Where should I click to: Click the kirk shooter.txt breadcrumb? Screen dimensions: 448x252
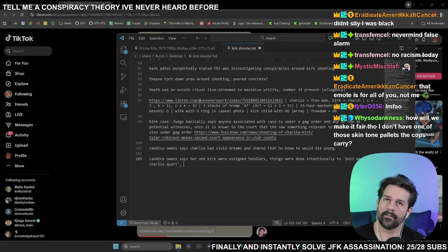coord(203,56)
